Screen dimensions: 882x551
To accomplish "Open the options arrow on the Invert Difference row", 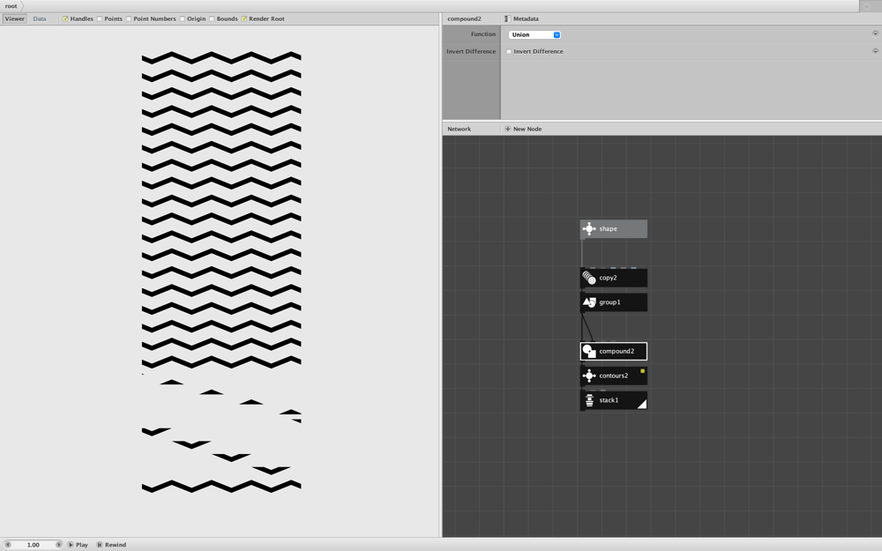I will pos(875,51).
